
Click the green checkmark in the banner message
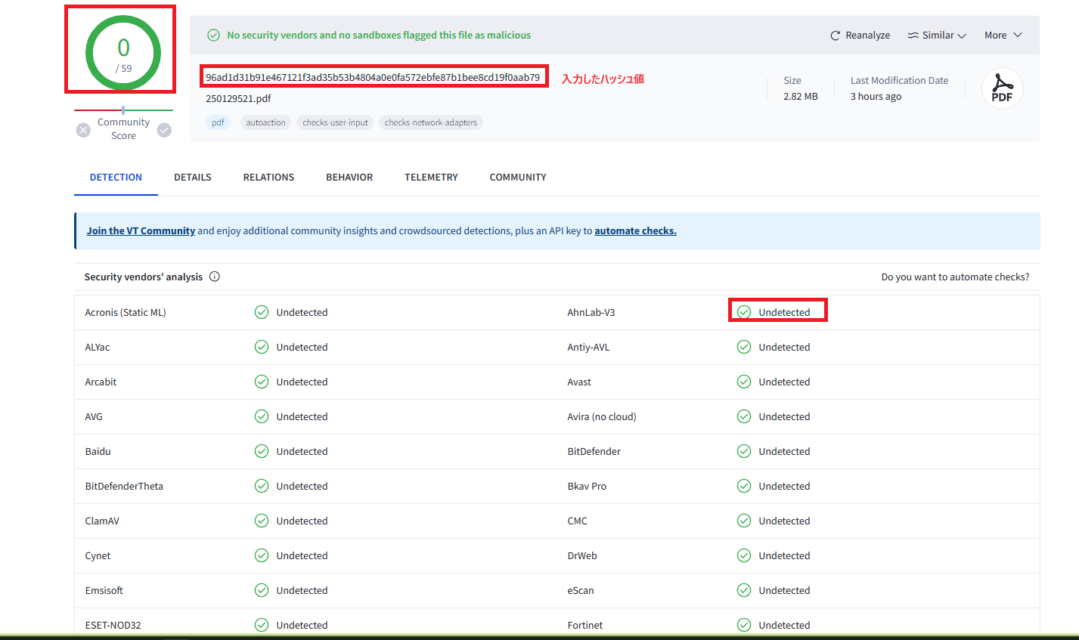pos(212,35)
